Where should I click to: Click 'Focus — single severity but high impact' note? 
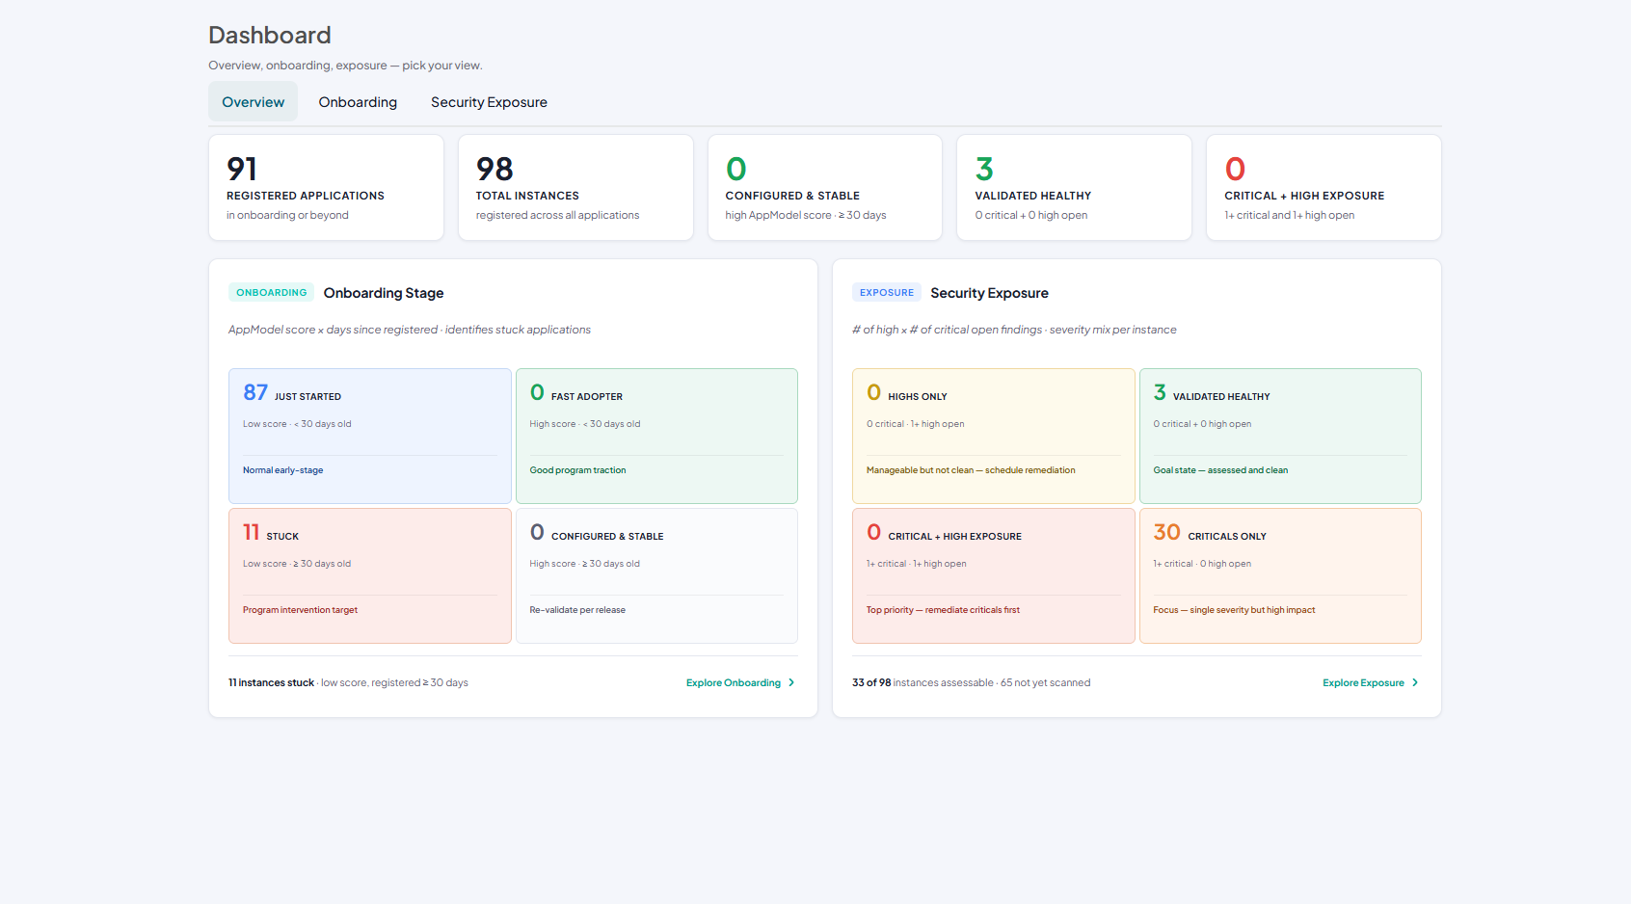click(x=1234, y=610)
